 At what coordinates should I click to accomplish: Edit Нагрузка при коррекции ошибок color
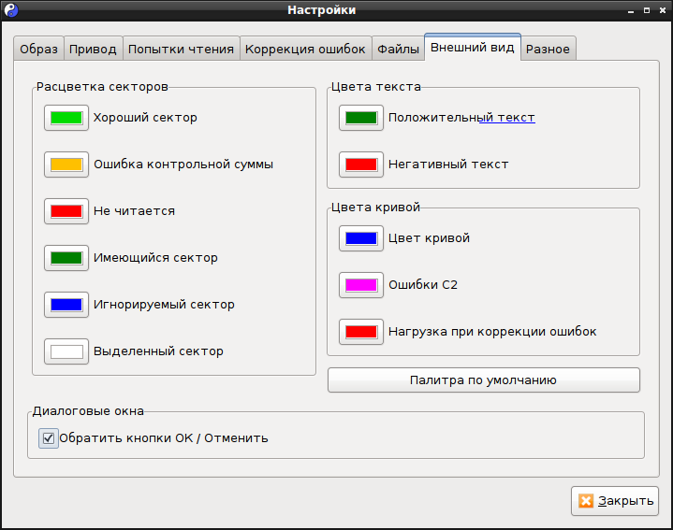click(x=361, y=332)
